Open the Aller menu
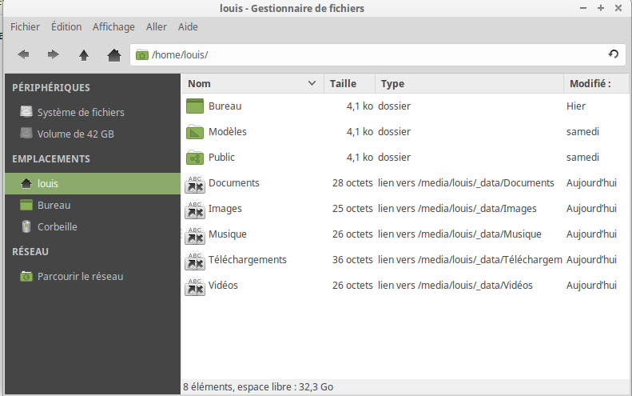Viewport: 632px width, 396px height. pyautogui.click(x=157, y=26)
